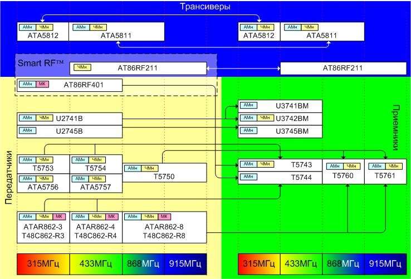The width and height of the screenshot is (411, 279).
Task: Click 868МГц in the transmitters frequency legend
Action: click(143, 264)
